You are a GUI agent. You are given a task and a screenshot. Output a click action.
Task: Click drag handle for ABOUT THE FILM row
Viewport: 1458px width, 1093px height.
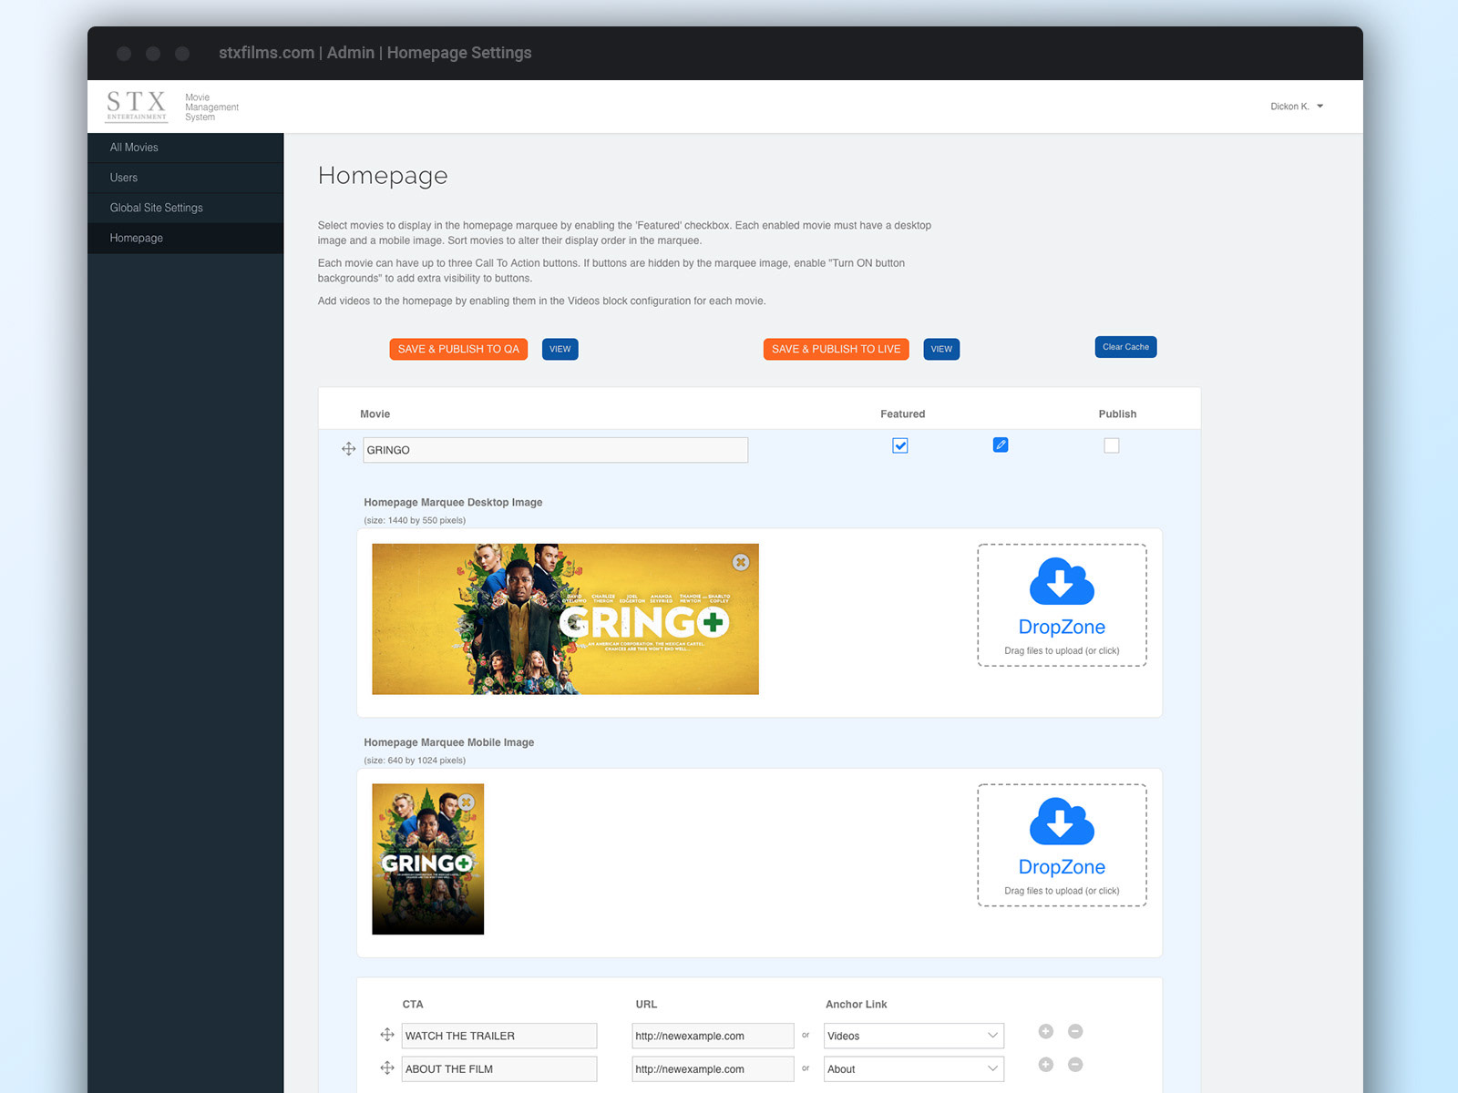point(387,1067)
